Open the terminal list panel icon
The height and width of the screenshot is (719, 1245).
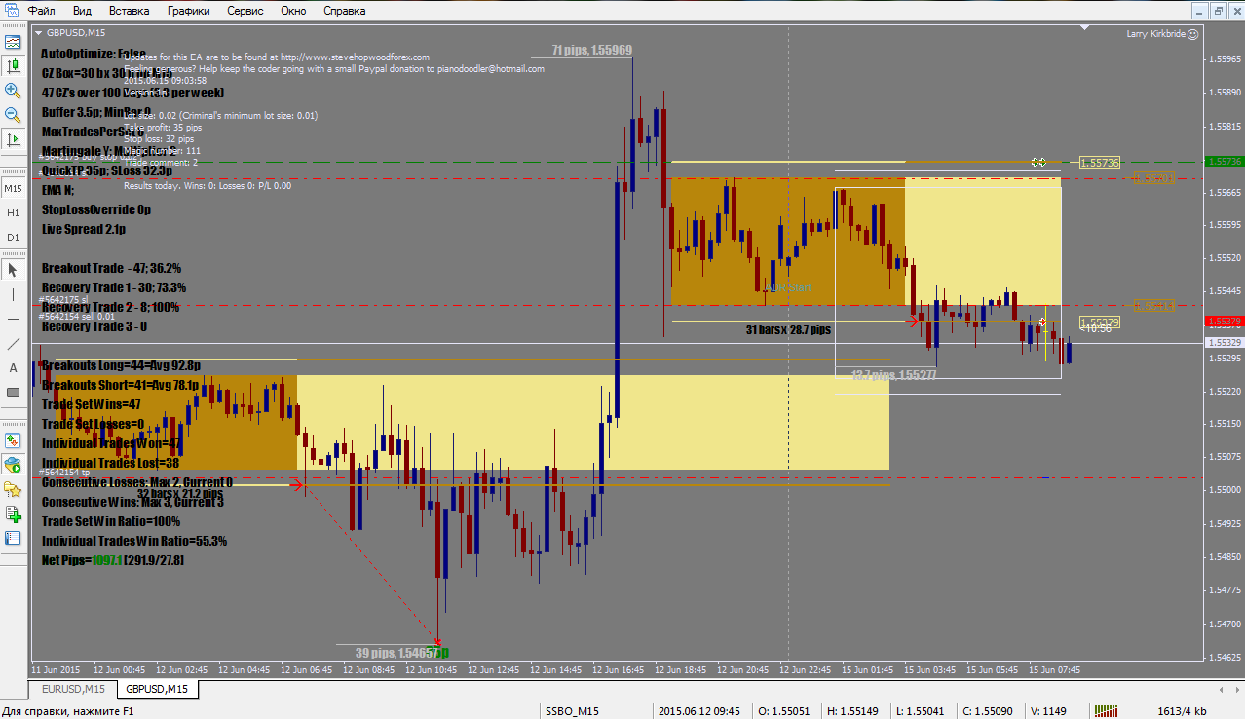(13, 538)
